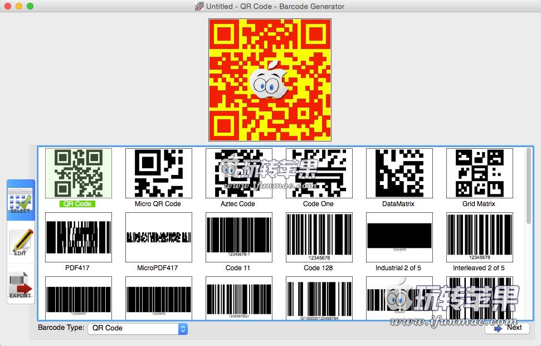Click the SELECT step icon in sidebar
The height and width of the screenshot is (346, 541).
20,199
